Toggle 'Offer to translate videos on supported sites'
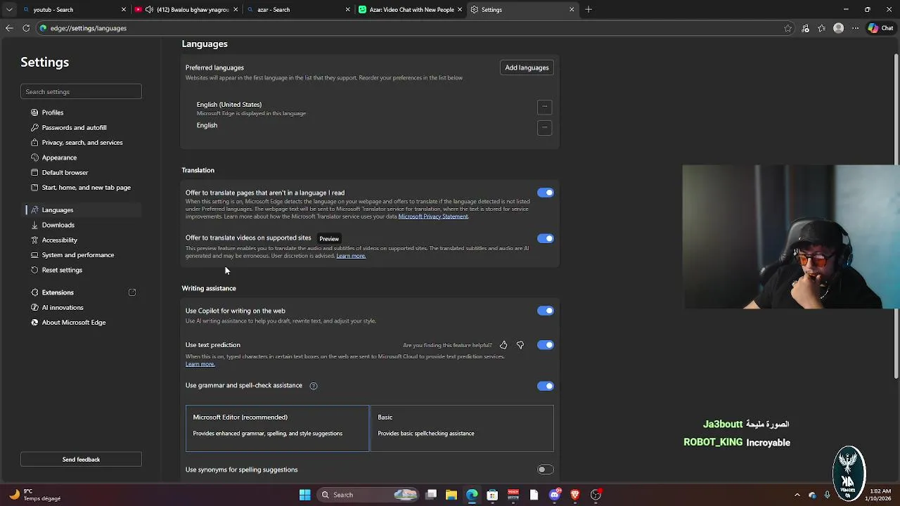The image size is (900, 506). 546,238
